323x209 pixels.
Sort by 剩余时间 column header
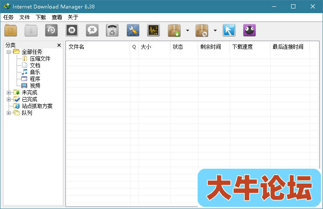[x=214, y=47]
